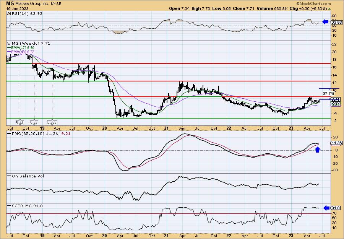344x239 pixels.
Task: Click the green EMA(17) line swatch
Action: click(x=9, y=48)
